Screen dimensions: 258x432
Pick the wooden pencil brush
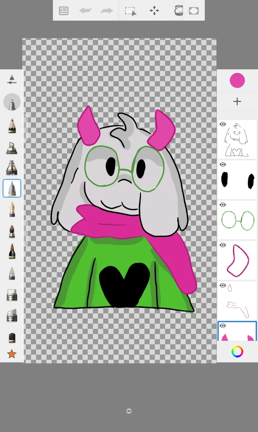[x=12, y=125]
